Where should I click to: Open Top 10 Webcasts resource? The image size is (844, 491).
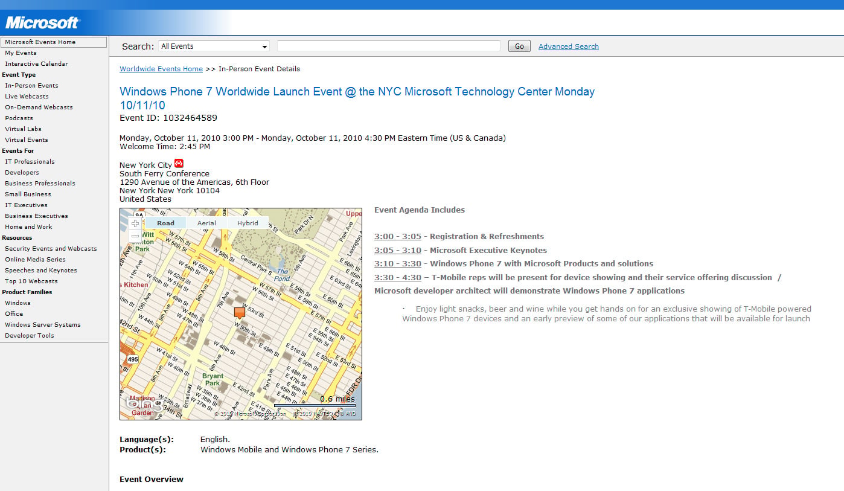coord(31,281)
